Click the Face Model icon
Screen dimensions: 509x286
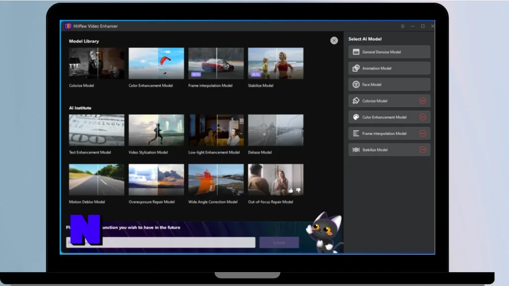click(356, 84)
